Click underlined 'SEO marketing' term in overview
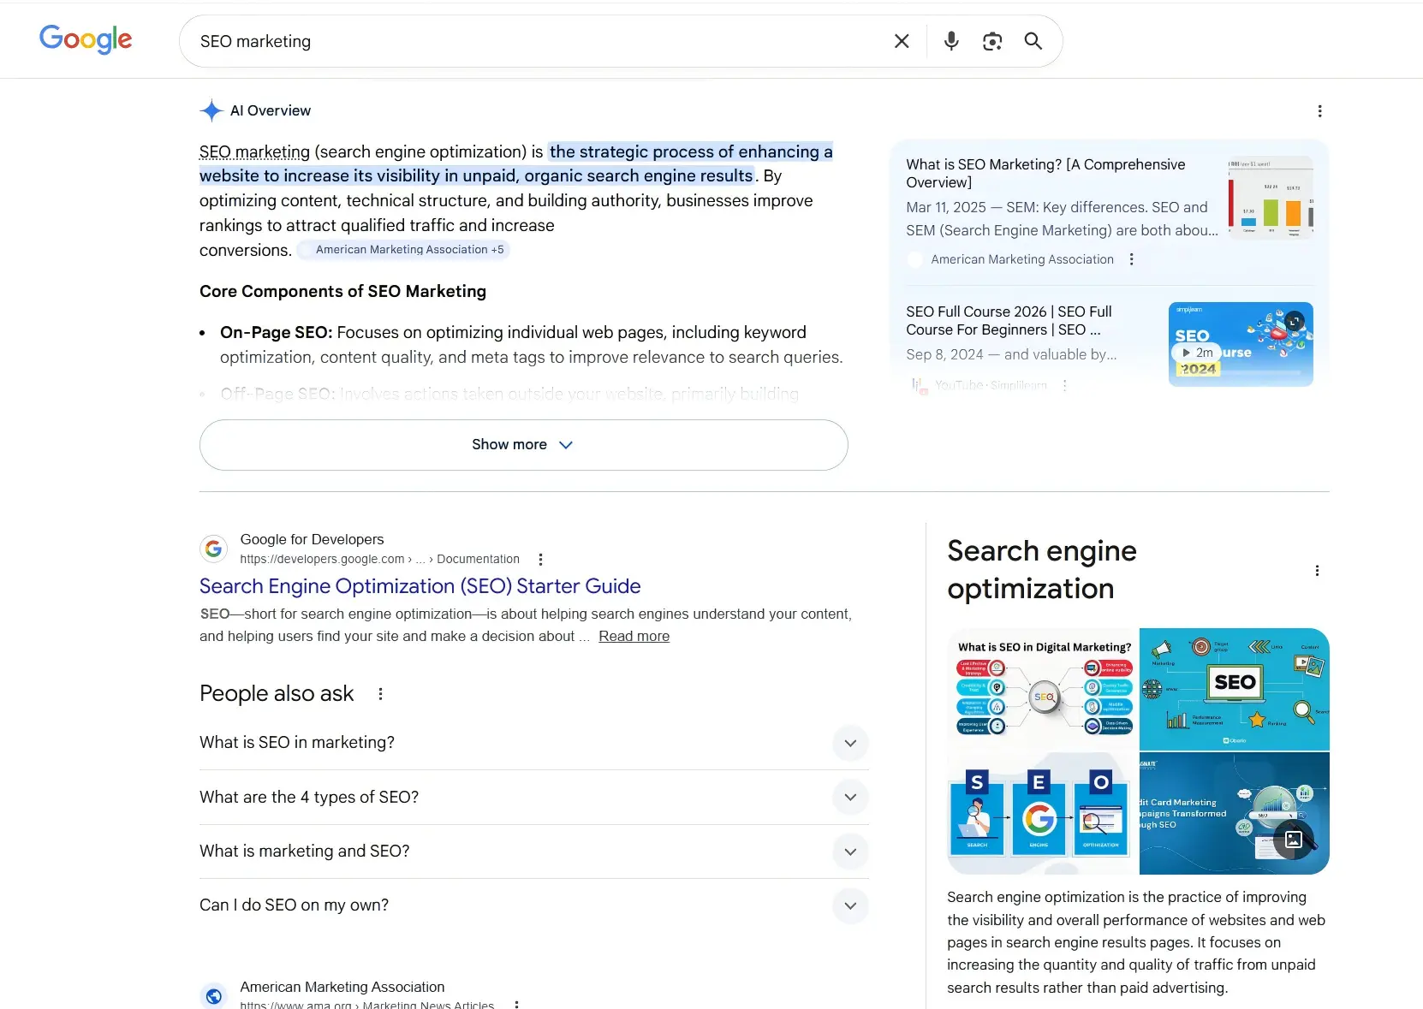The width and height of the screenshot is (1423, 1009). (254, 152)
